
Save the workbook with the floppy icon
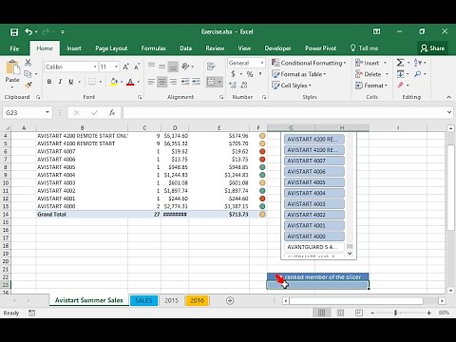tap(14, 32)
